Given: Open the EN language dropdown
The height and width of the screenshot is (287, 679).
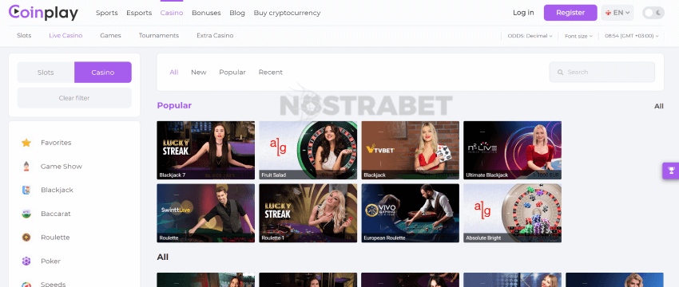Looking at the screenshot, I should point(617,13).
